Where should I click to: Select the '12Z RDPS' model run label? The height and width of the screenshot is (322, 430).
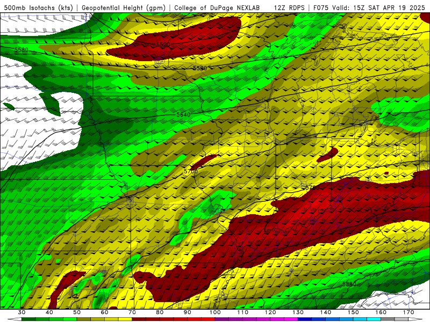289,8
